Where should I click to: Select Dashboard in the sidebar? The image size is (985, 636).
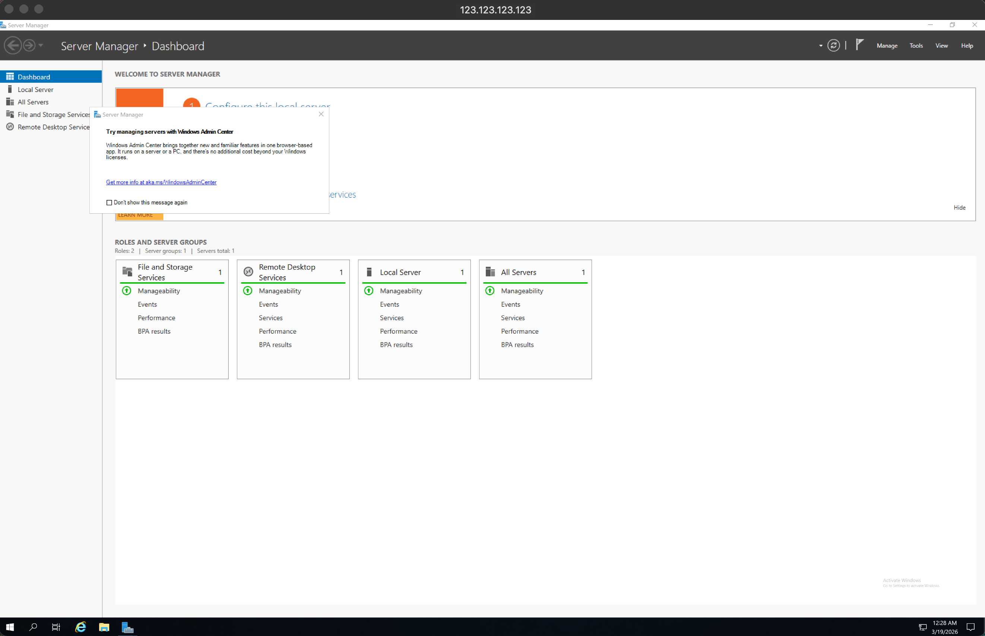click(x=51, y=77)
